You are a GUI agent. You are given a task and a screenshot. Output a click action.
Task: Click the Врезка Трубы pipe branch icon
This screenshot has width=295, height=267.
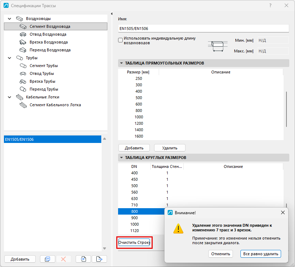click(23, 81)
